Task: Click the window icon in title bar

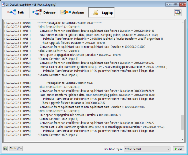Action: click(4, 4)
